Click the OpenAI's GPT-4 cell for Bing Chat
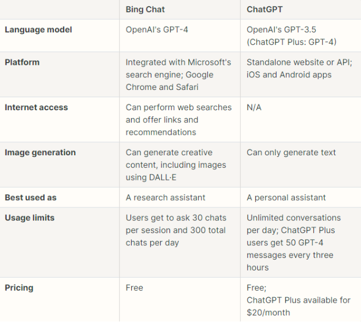The height and width of the screenshot is (322, 361). [157, 30]
